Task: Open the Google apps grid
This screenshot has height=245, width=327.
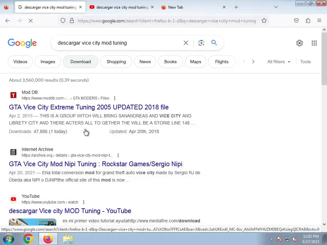Action: click(x=314, y=43)
